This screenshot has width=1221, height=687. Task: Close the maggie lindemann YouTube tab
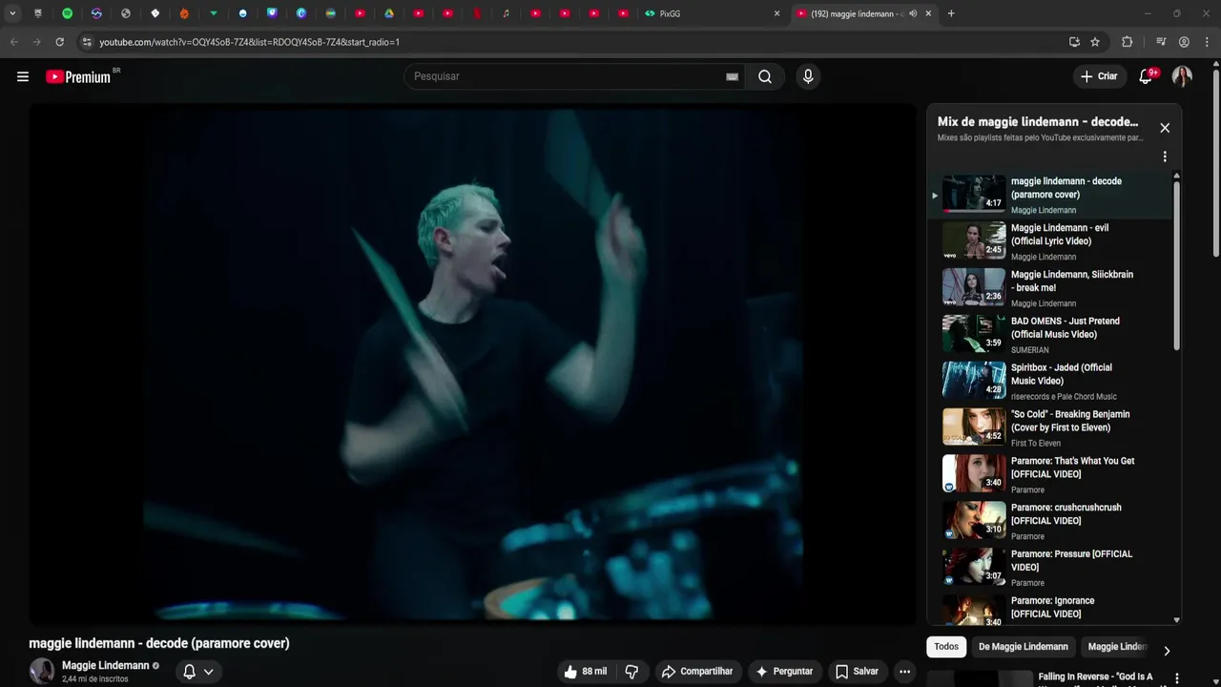click(928, 13)
